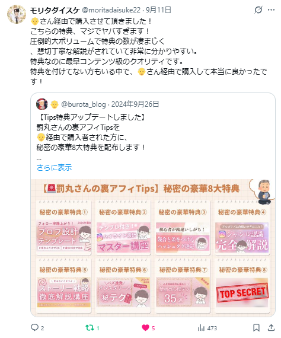Open the プロフ設計テンプレート thumbnail

[64, 236]
